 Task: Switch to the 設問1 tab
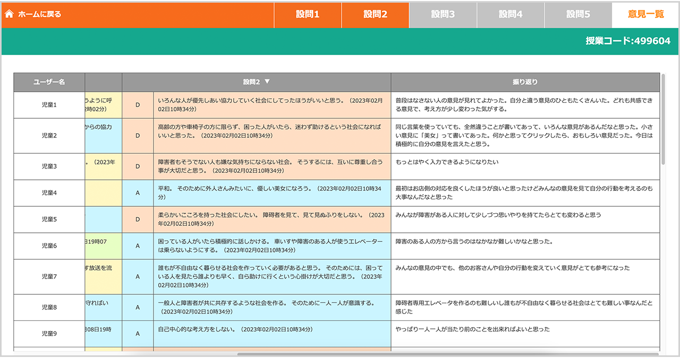point(308,15)
